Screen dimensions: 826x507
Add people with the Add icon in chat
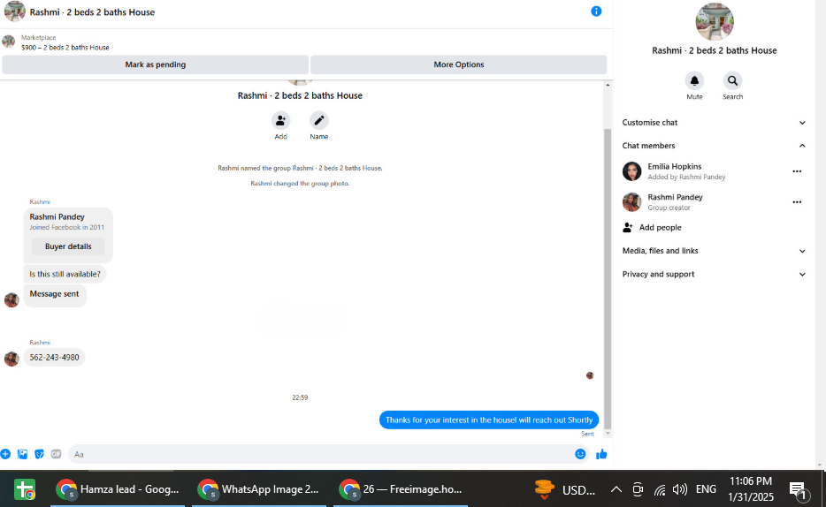[280, 120]
